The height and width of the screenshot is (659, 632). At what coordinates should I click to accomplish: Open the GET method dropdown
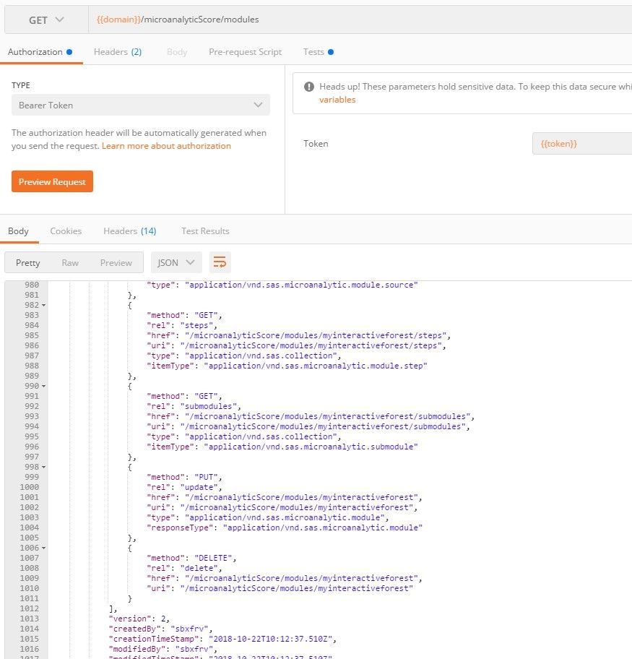(46, 20)
